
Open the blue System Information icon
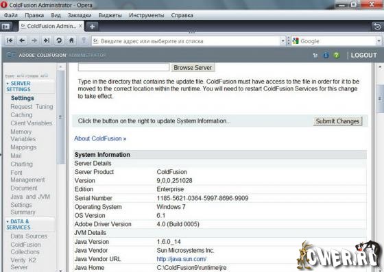[326, 55]
